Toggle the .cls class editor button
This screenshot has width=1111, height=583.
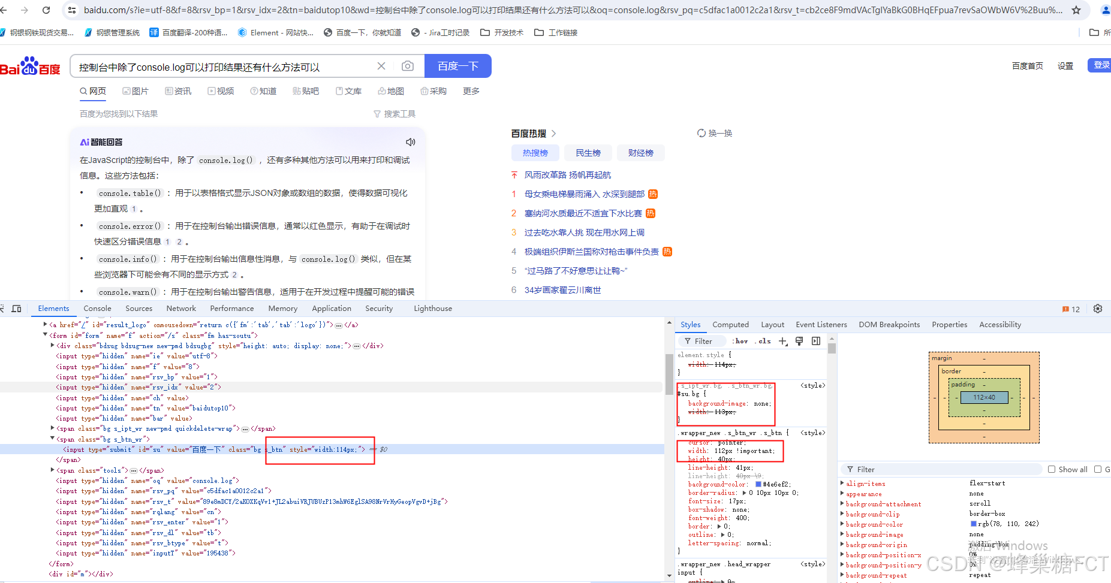tap(764, 341)
